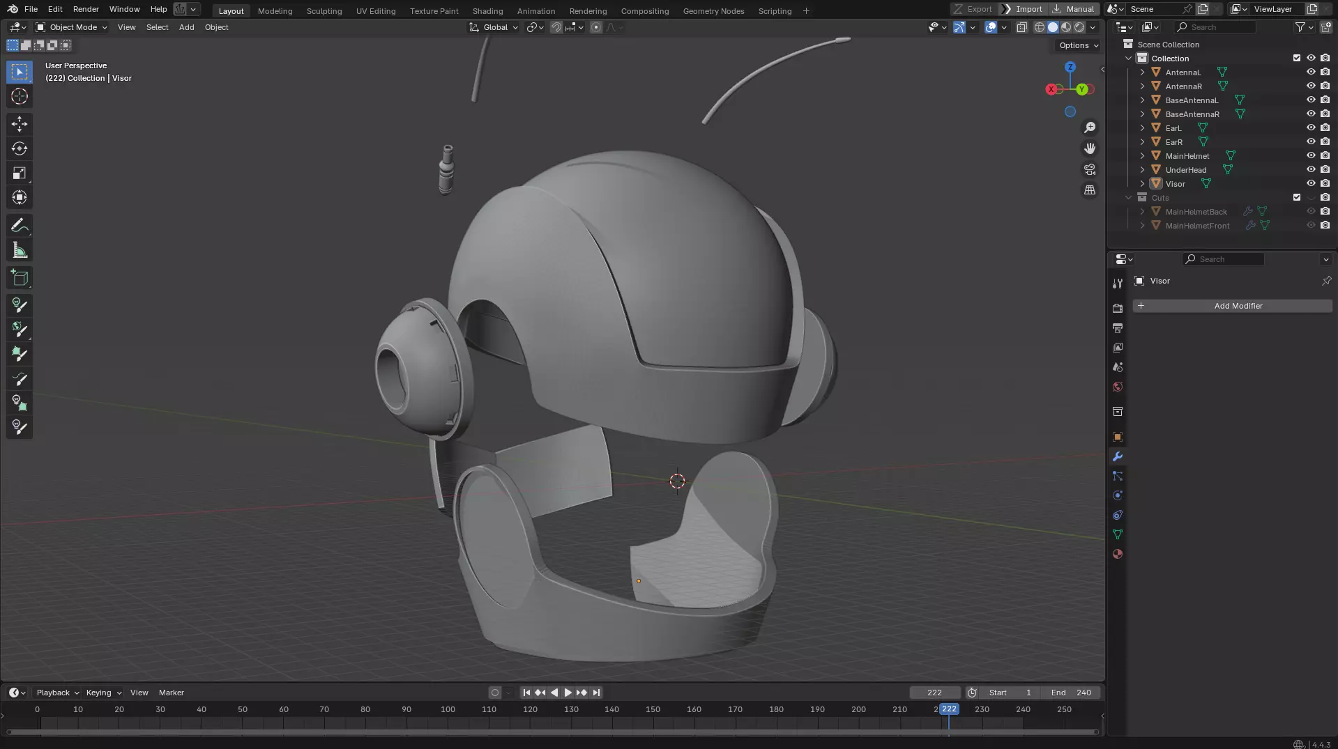This screenshot has width=1338, height=749.
Task: Switch to the Modeling workspace tab
Action: [275, 10]
